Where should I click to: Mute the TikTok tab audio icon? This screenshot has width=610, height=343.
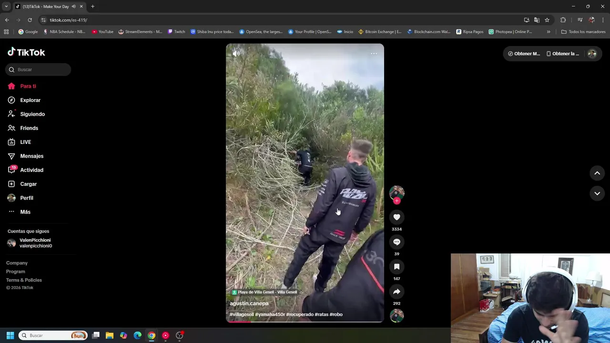pos(73,7)
